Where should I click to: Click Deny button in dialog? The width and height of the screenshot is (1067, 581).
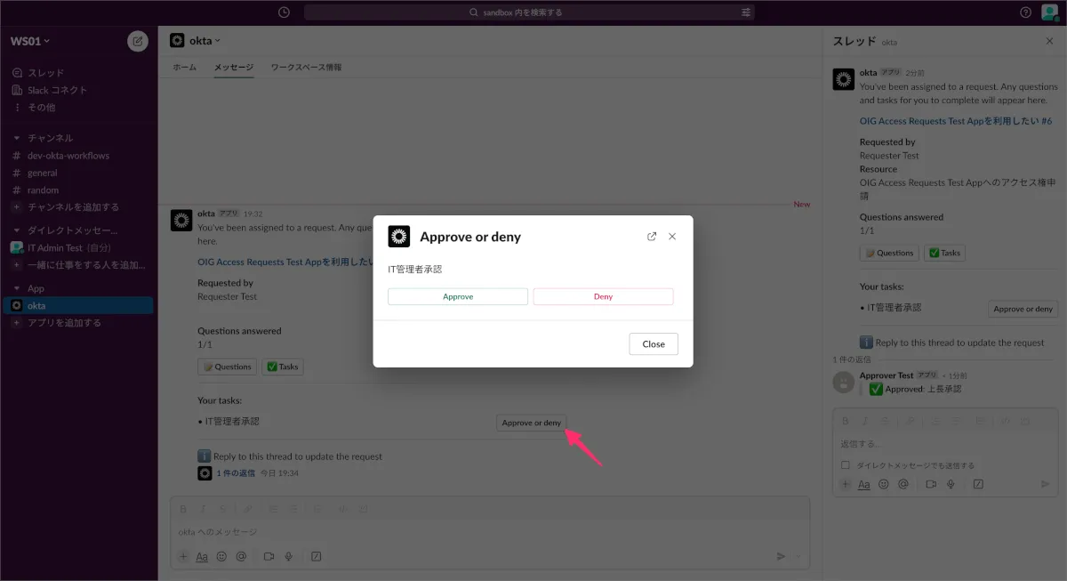tap(603, 296)
